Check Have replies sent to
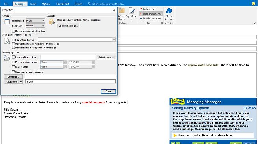Screen dimensions: 258x144 13,57
